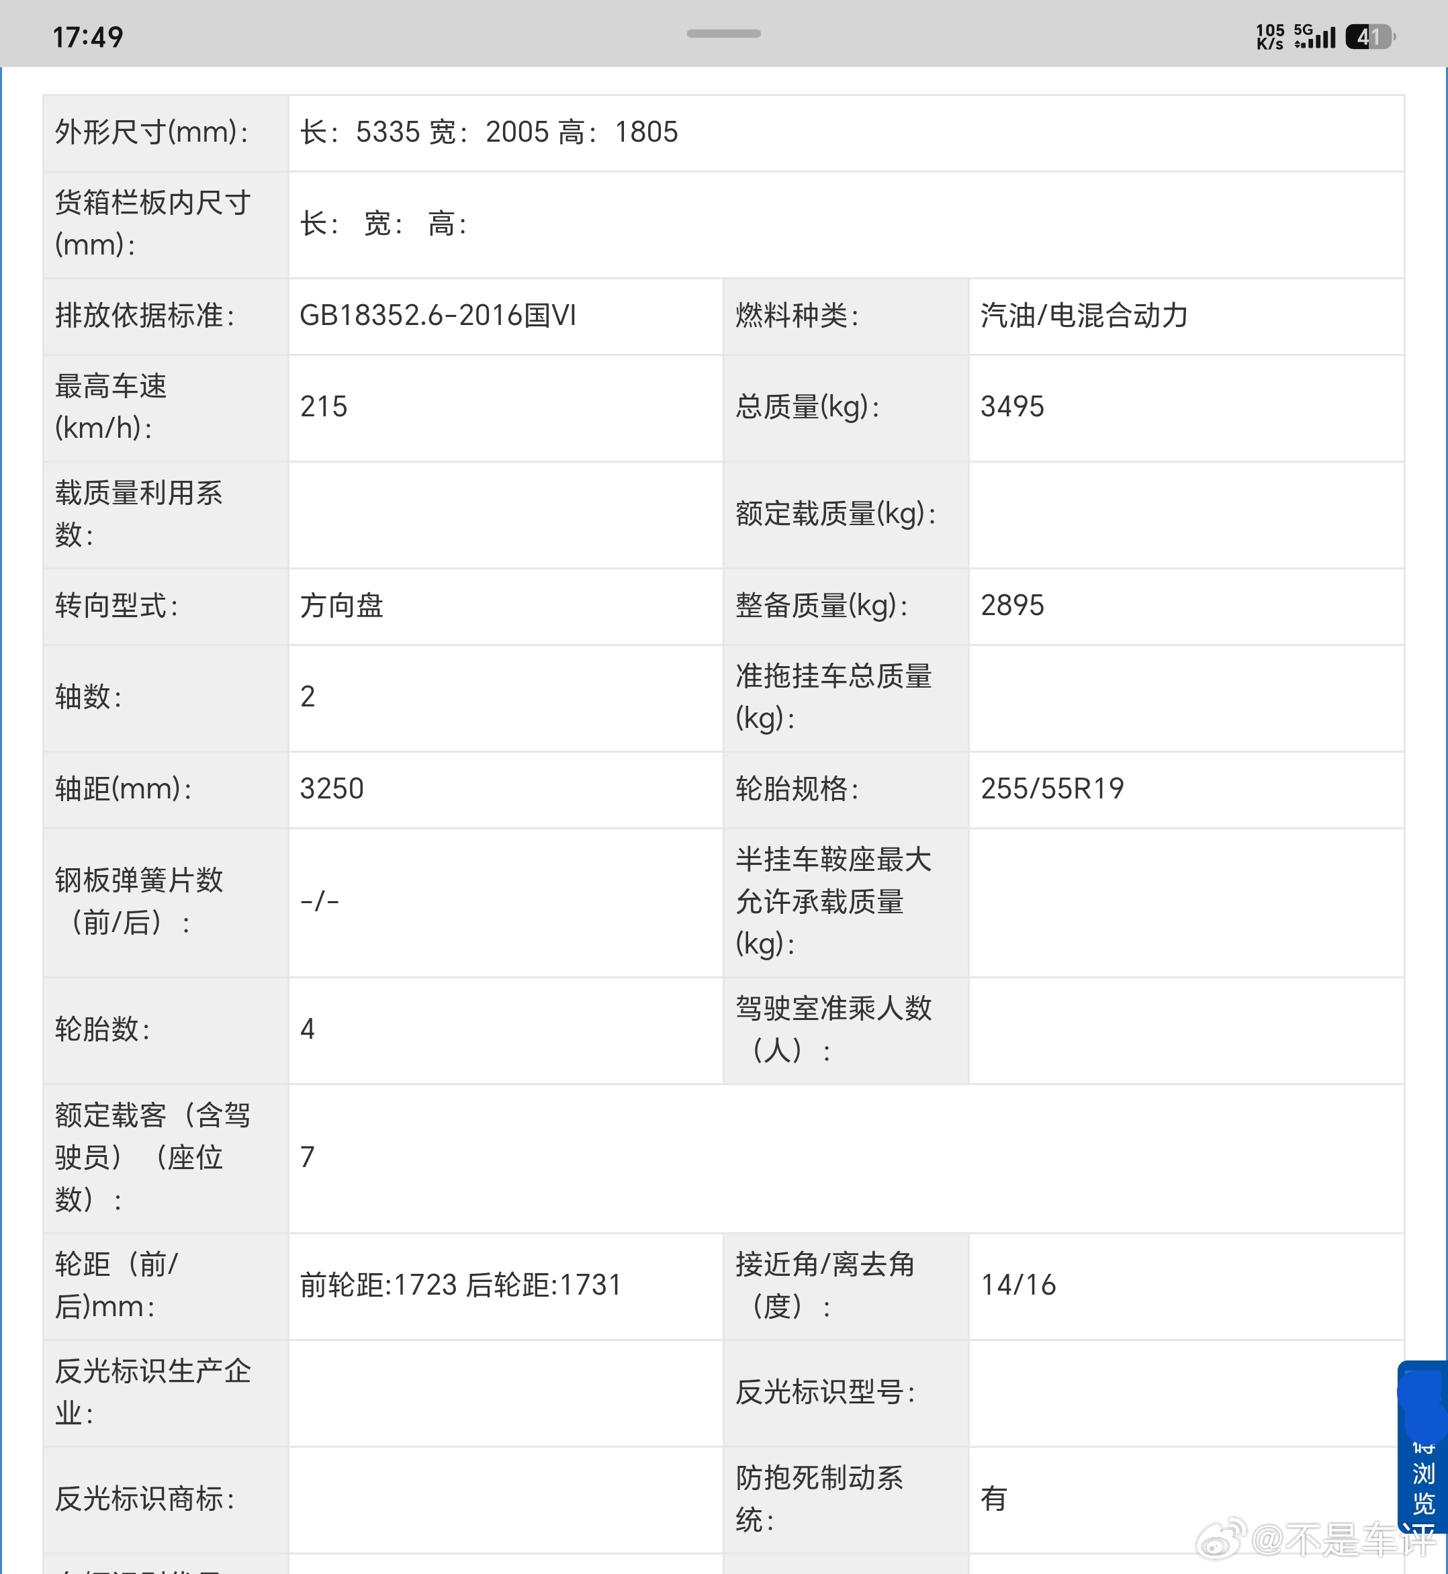
Task: Tap the 17:49 clock in status bar
Action: [88, 37]
